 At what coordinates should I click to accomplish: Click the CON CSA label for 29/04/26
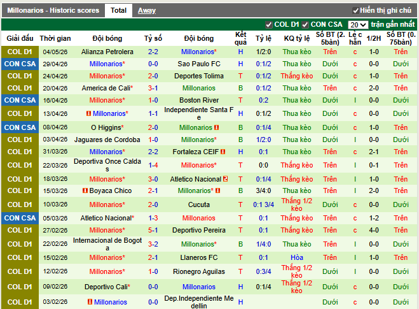(20, 64)
